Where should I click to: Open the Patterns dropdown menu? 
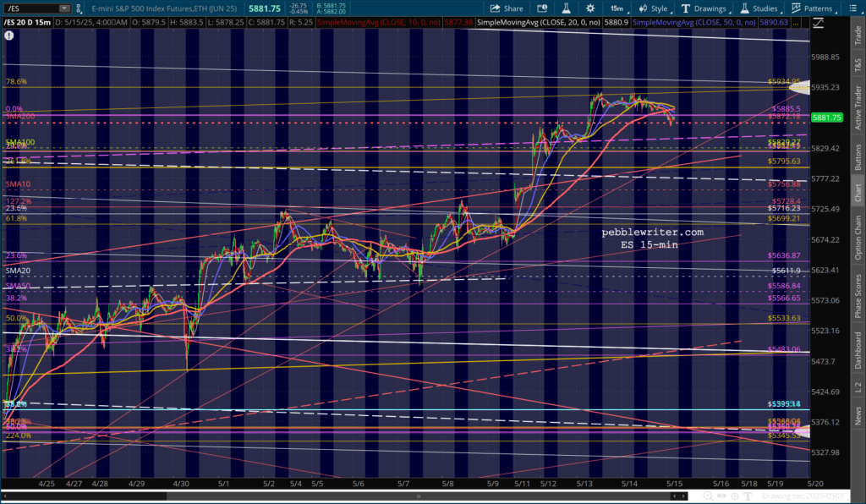tap(813, 8)
